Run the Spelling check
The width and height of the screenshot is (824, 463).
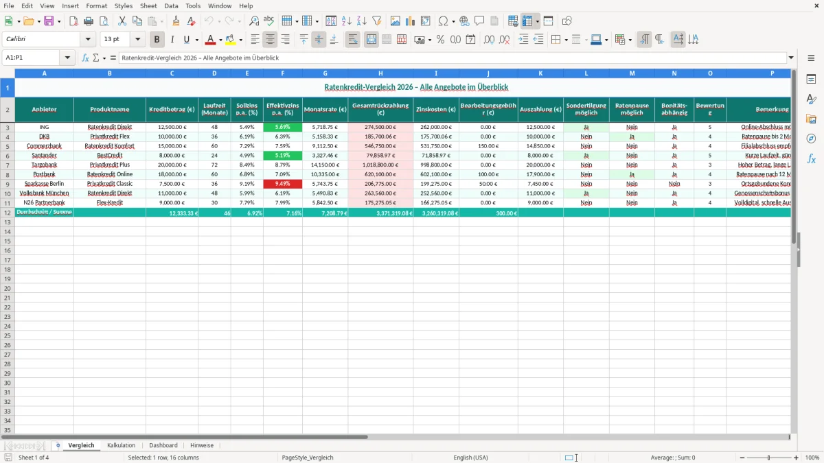269,21
